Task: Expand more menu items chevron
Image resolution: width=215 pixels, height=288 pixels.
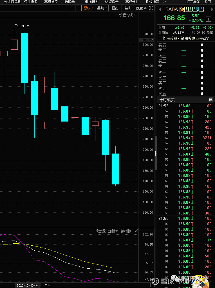Action: [x=164, y=2]
